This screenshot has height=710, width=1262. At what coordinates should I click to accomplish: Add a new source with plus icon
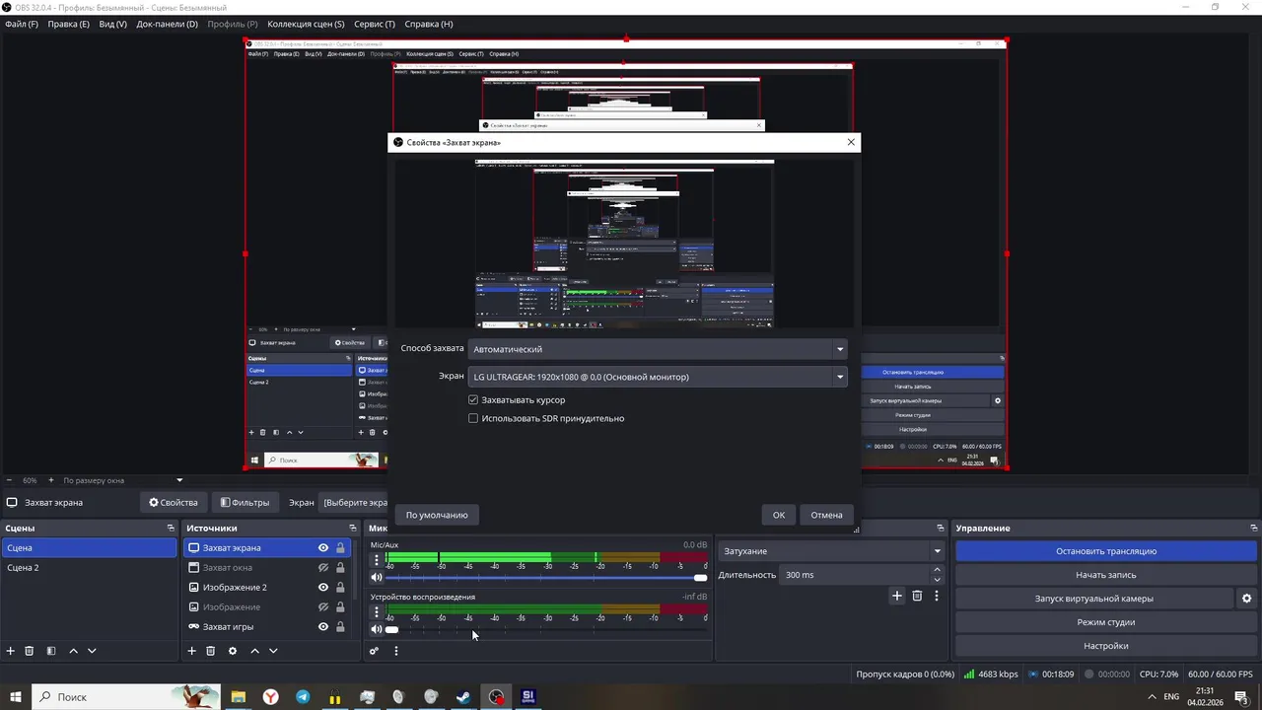pyautogui.click(x=192, y=651)
